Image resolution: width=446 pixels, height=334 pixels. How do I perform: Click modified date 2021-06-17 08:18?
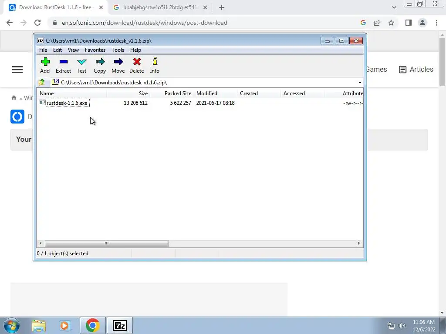tap(215, 103)
